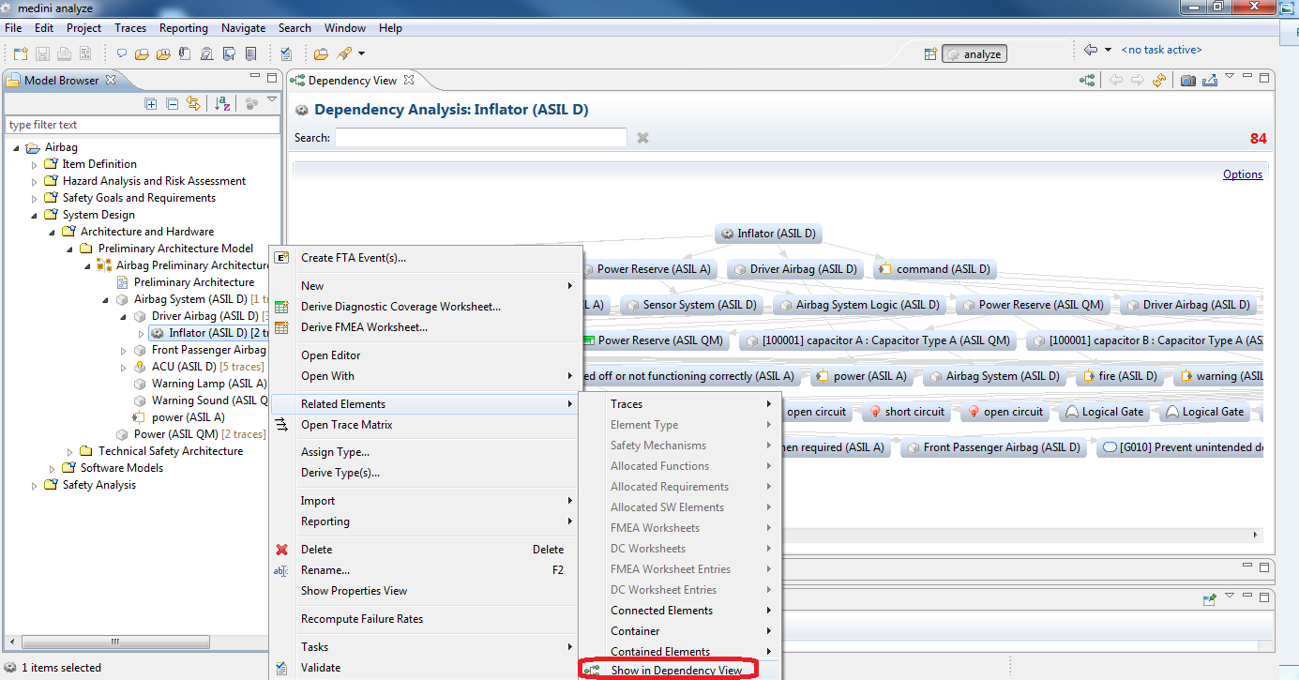Click the Open Perspective icon beside analyze
1299x680 pixels.
click(930, 53)
